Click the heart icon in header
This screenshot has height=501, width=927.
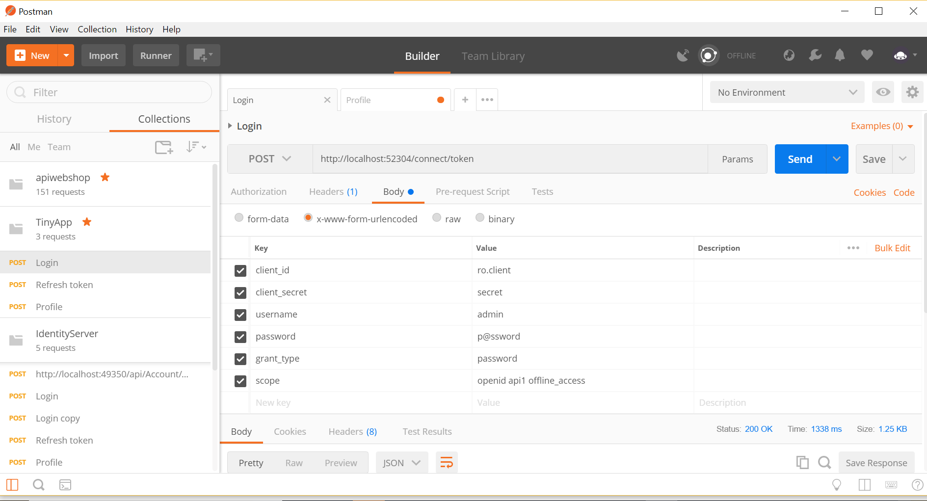pyautogui.click(x=867, y=55)
